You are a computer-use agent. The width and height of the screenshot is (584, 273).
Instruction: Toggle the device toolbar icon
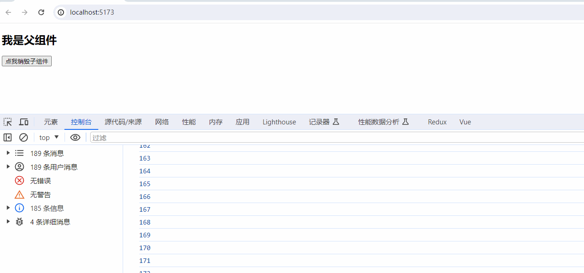tap(24, 122)
